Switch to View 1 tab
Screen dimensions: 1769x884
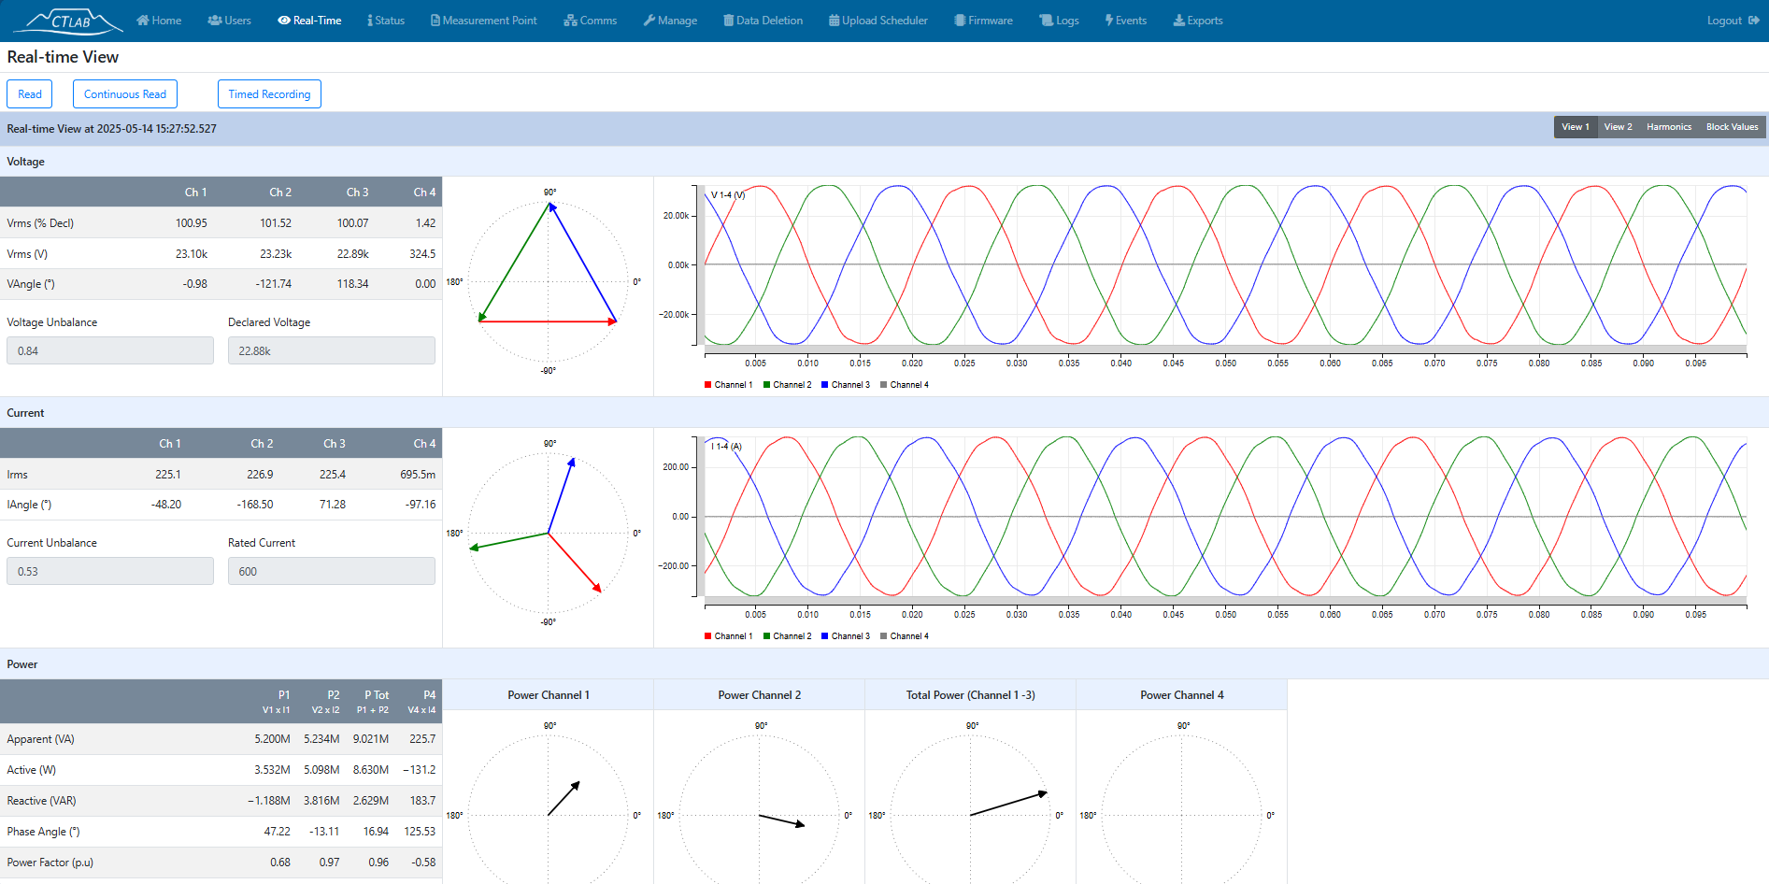[1576, 127]
